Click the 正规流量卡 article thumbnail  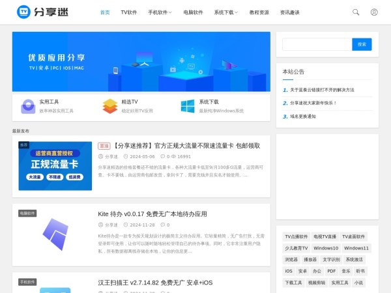click(x=55, y=166)
